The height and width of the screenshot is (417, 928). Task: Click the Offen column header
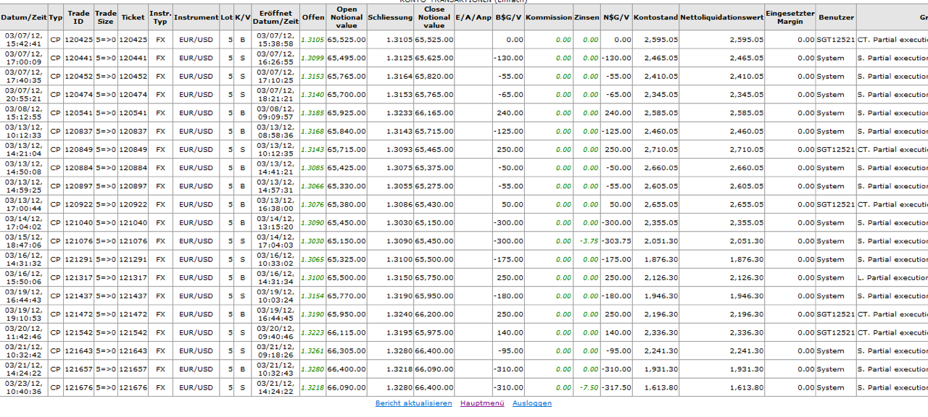click(x=313, y=17)
